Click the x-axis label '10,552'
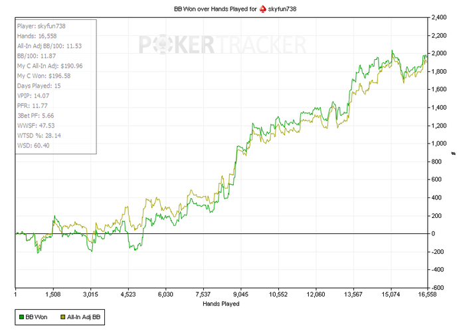The height and width of the screenshot is (333, 465). [278, 294]
